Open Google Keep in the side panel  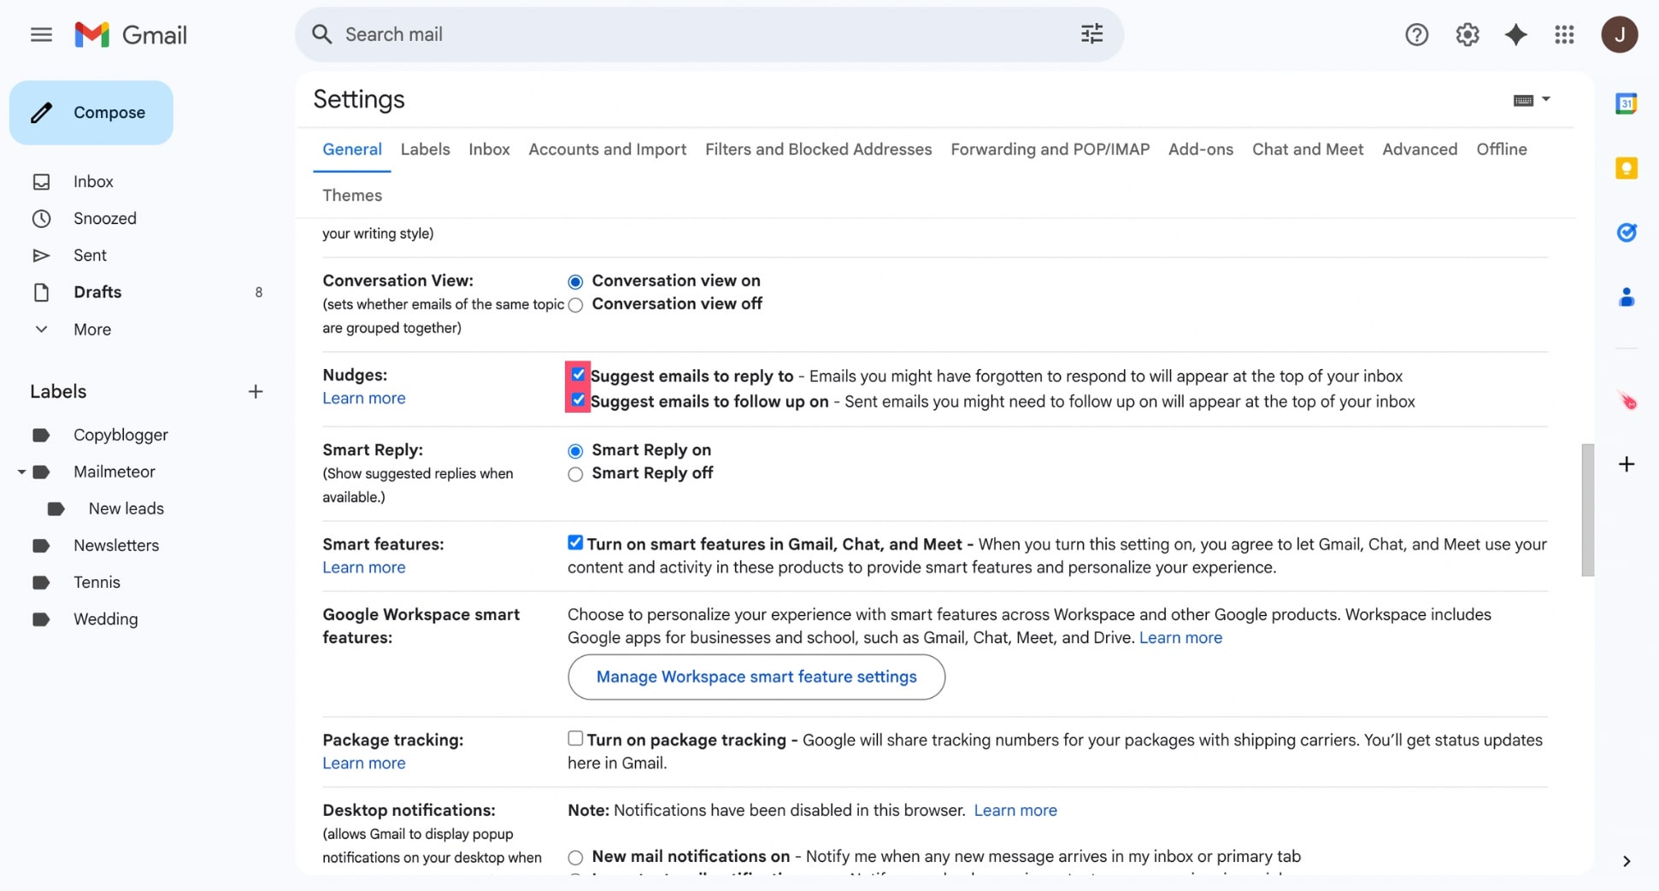[1627, 168]
